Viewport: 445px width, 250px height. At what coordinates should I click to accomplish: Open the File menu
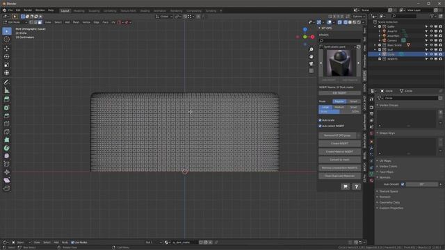point(10,10)
